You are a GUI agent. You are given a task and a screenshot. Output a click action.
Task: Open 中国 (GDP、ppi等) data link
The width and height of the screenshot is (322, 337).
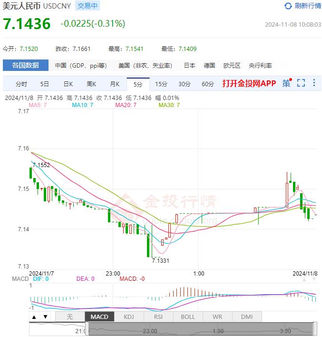pyautogui.click(x=80, y=65)
